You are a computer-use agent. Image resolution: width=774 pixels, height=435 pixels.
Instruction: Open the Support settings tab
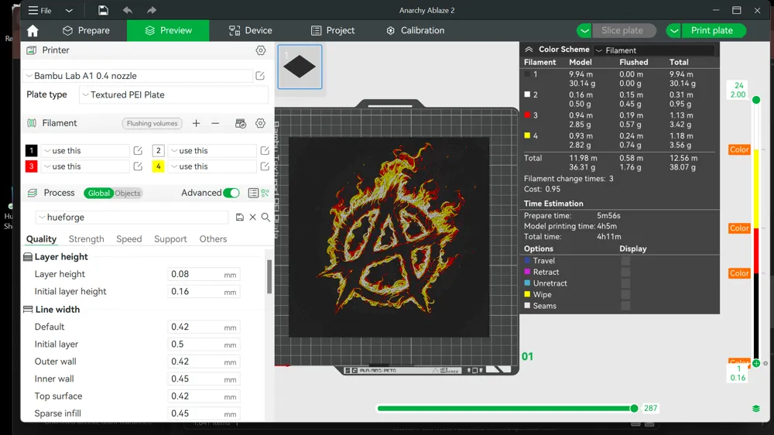pos(170,239)
